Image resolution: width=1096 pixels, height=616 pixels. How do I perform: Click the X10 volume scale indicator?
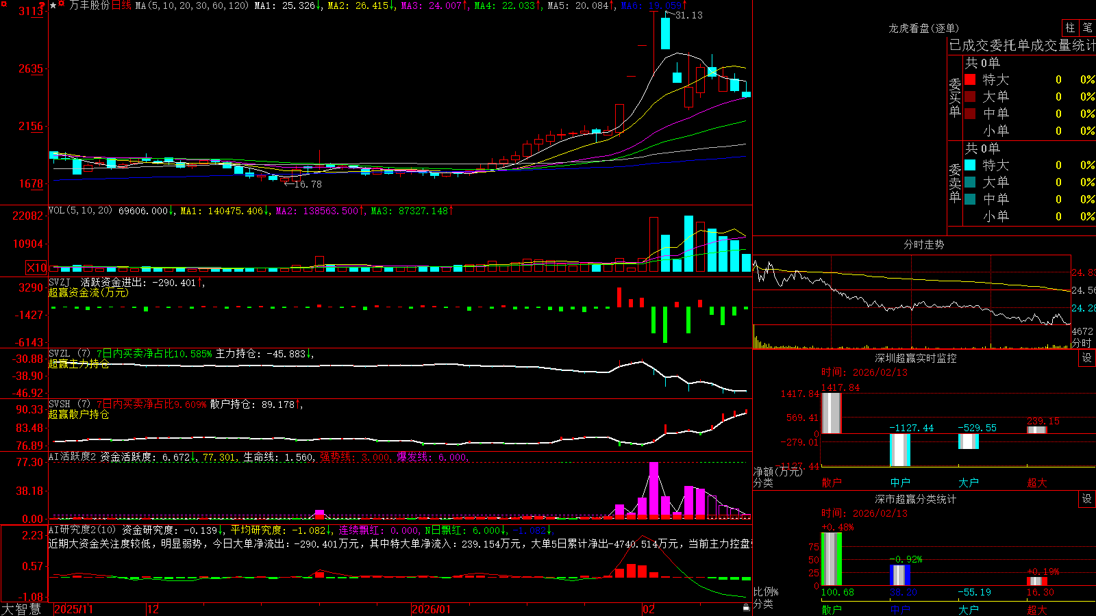point(36,268)
